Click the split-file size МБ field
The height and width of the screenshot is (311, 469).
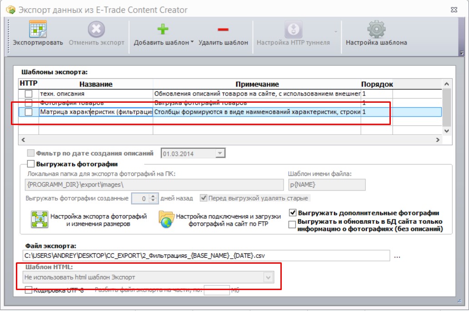pyautogui.click(x=217, y=290)
